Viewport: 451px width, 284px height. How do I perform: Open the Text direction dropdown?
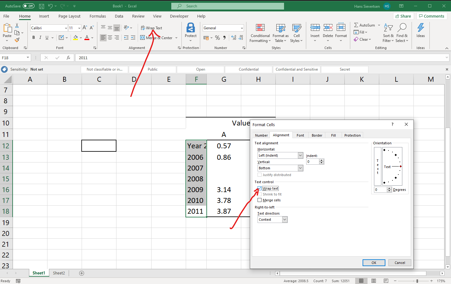coord(284,219)
